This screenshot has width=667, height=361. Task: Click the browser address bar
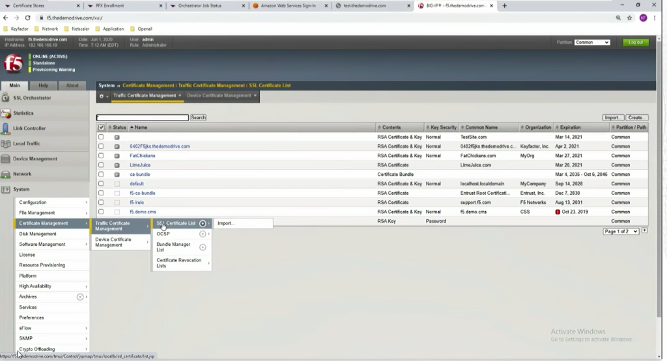(x=323, y=18)
